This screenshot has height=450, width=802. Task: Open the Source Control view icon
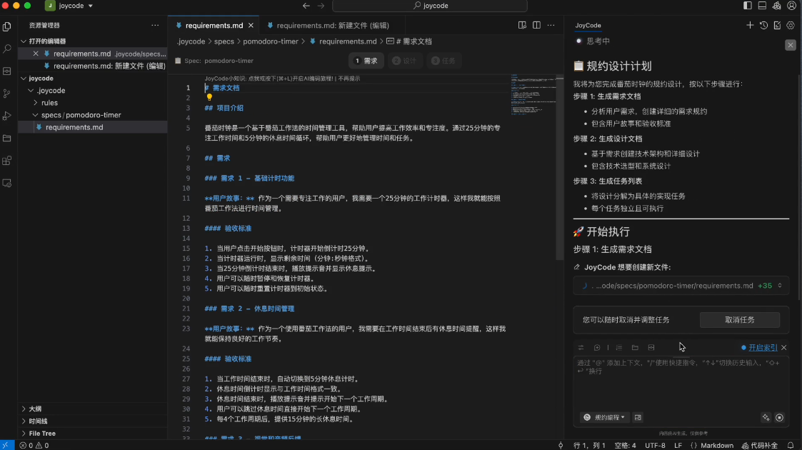point(7,94)
